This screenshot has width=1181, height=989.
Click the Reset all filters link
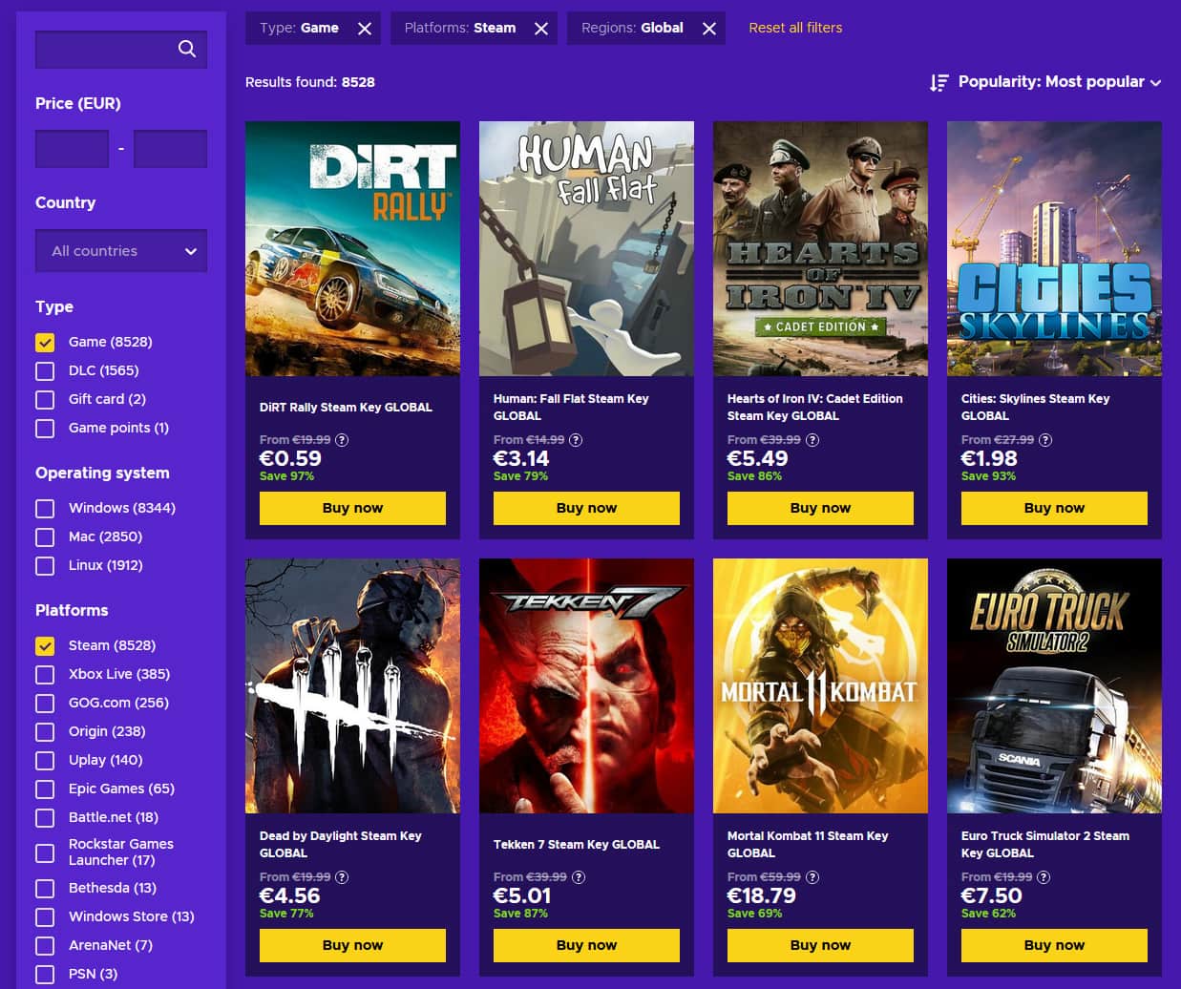pos(795,28)
